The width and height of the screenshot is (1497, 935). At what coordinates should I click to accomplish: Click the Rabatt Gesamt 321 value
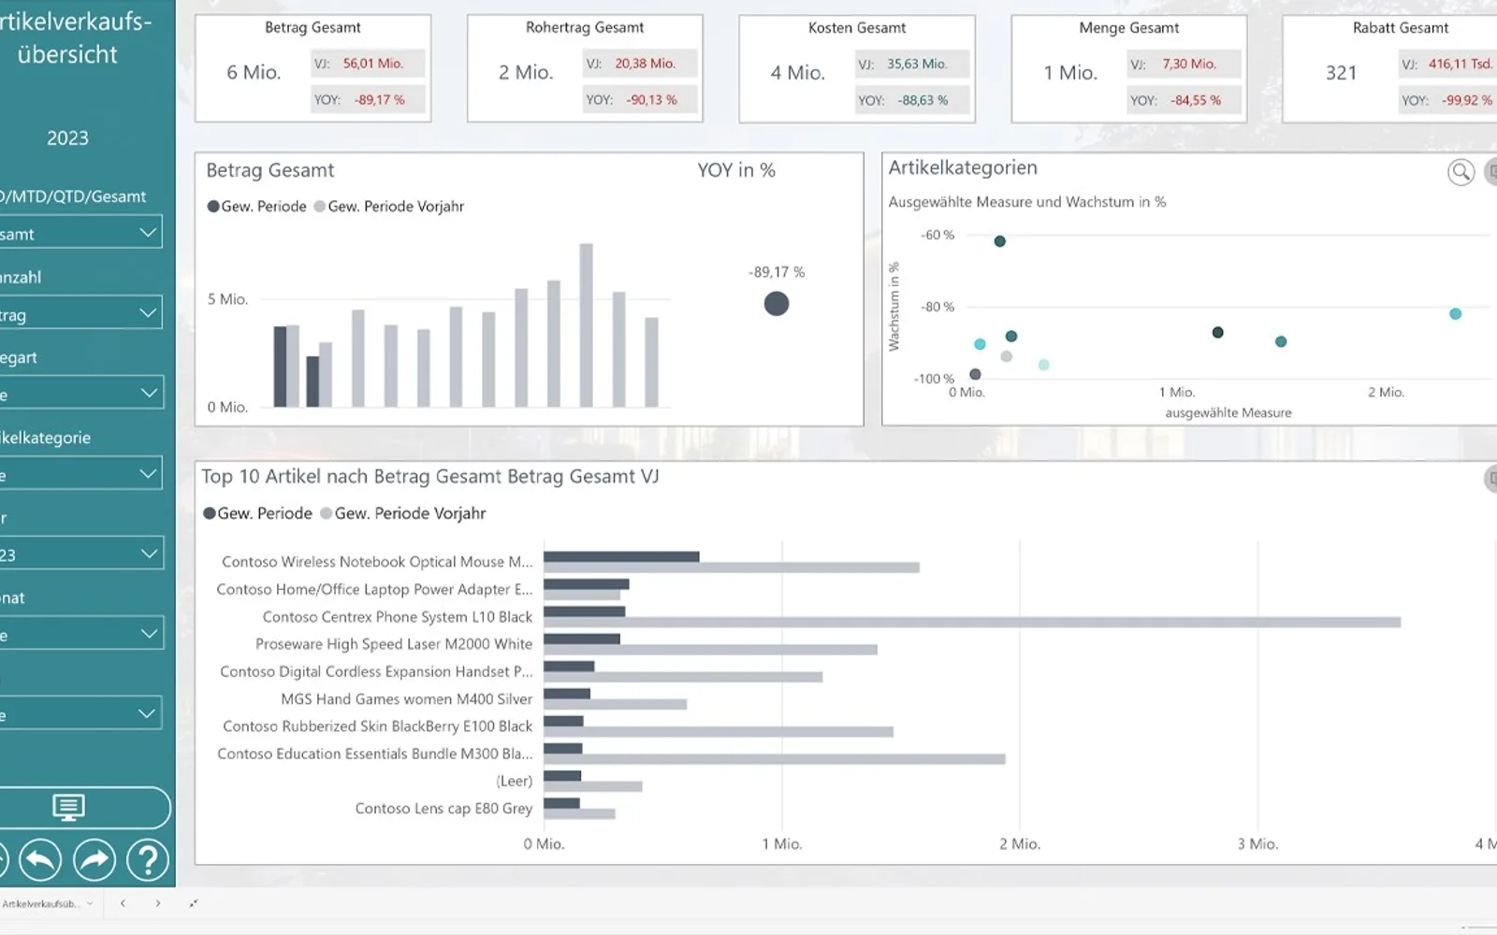click(x=1341, y=73)
